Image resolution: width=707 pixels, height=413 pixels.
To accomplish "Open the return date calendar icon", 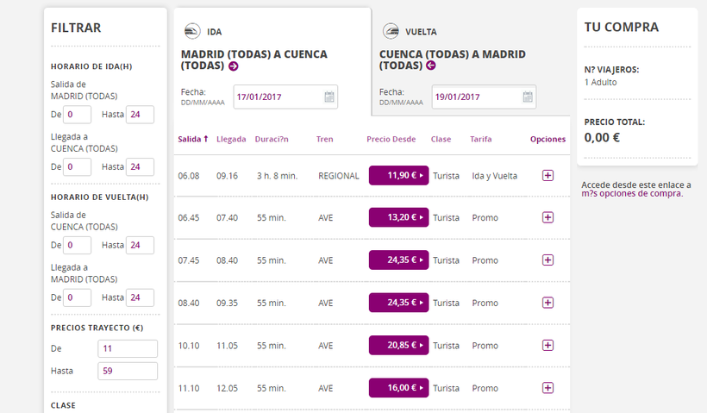I will [x=527, y=97].
